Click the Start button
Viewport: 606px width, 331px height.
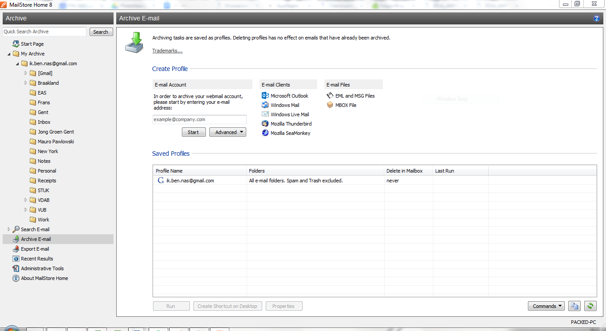click(x=193, y=132)
